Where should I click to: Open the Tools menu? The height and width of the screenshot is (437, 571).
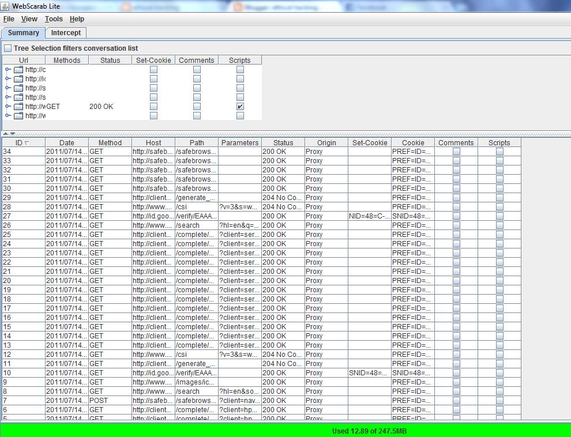(x=54, y=19)
